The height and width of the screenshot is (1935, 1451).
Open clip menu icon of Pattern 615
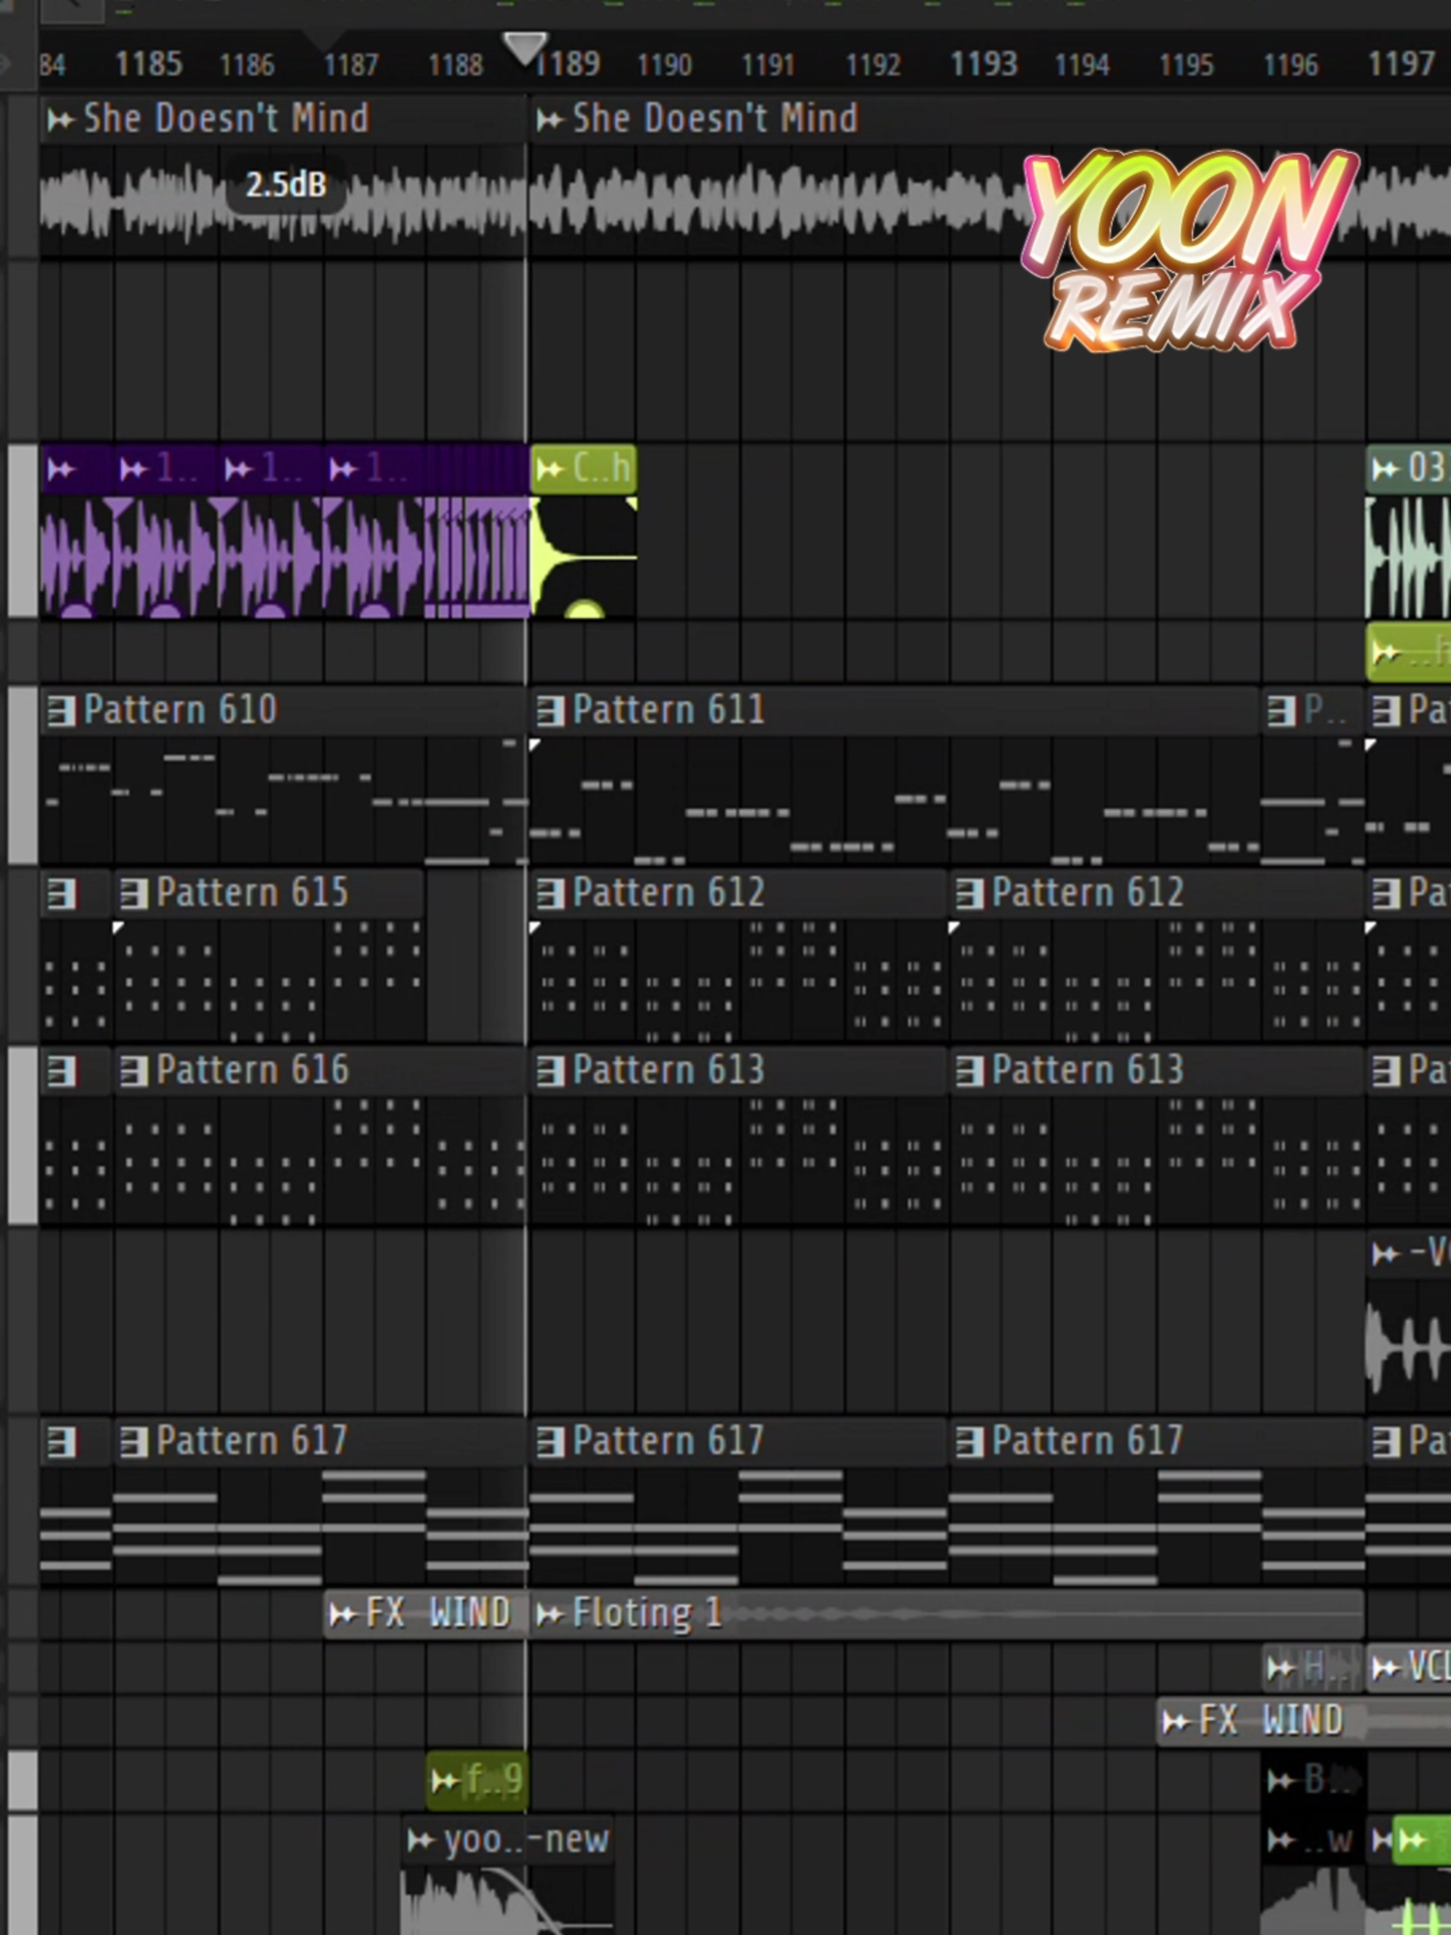coord(133,893)
